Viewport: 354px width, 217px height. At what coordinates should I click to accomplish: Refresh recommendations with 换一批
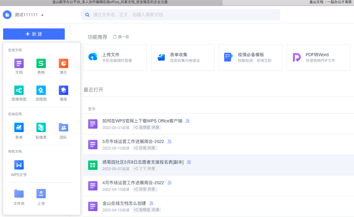121,37
